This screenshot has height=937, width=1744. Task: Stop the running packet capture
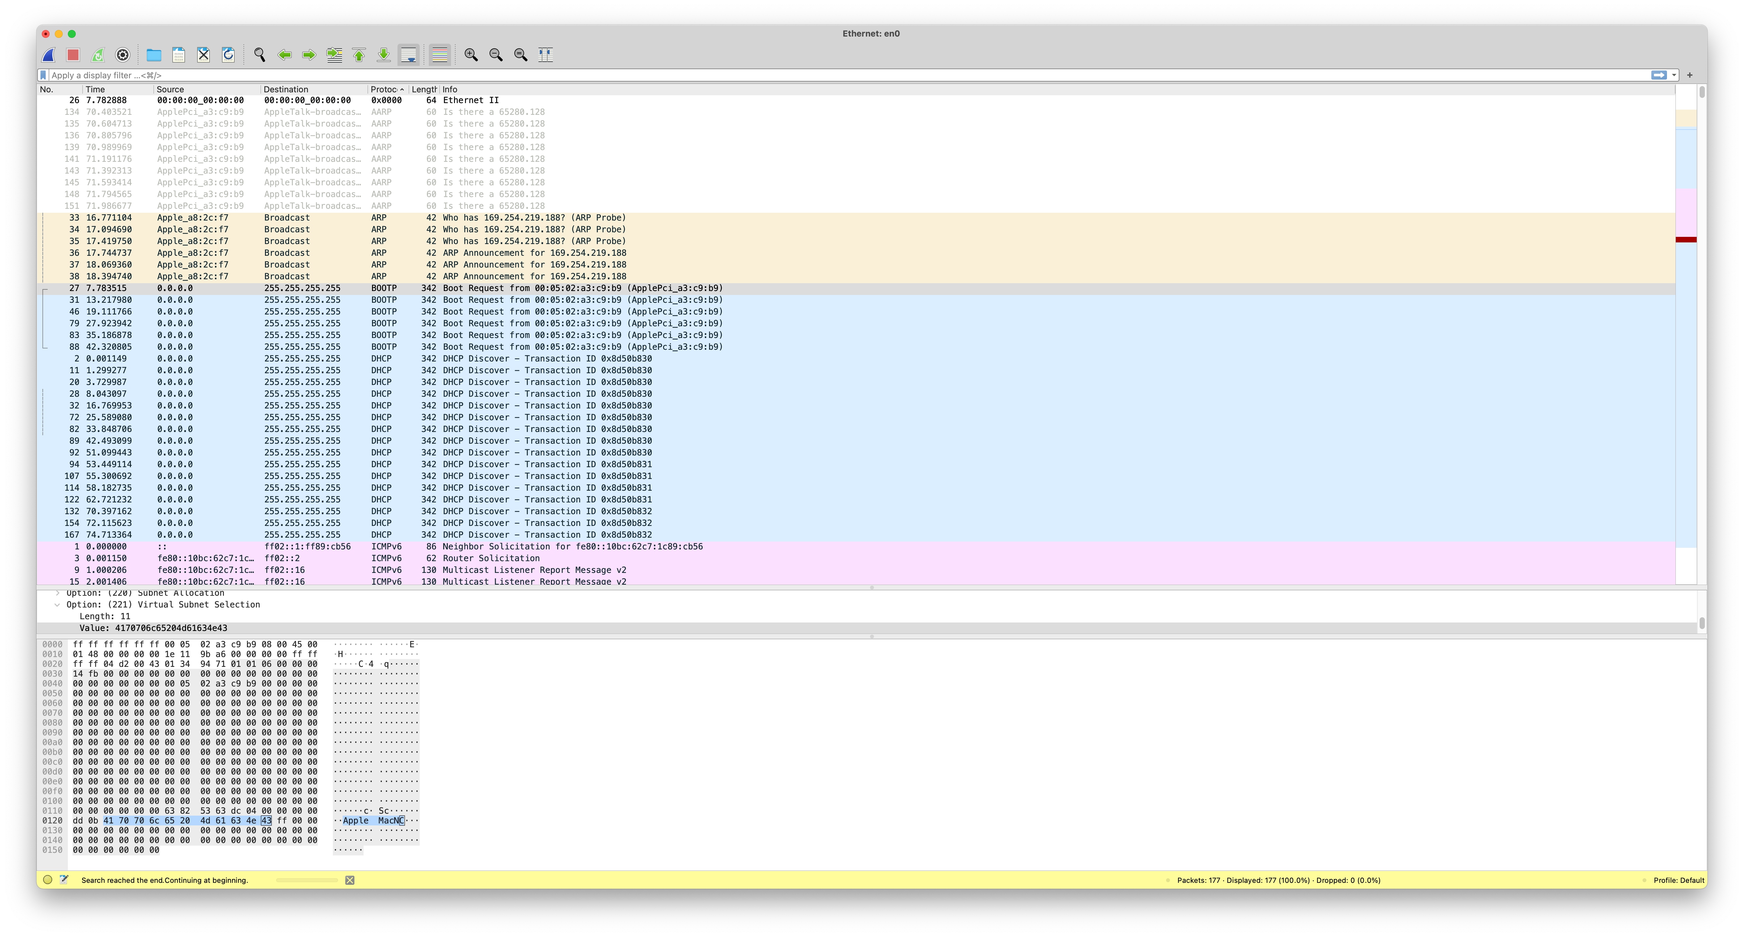[73, 55]
